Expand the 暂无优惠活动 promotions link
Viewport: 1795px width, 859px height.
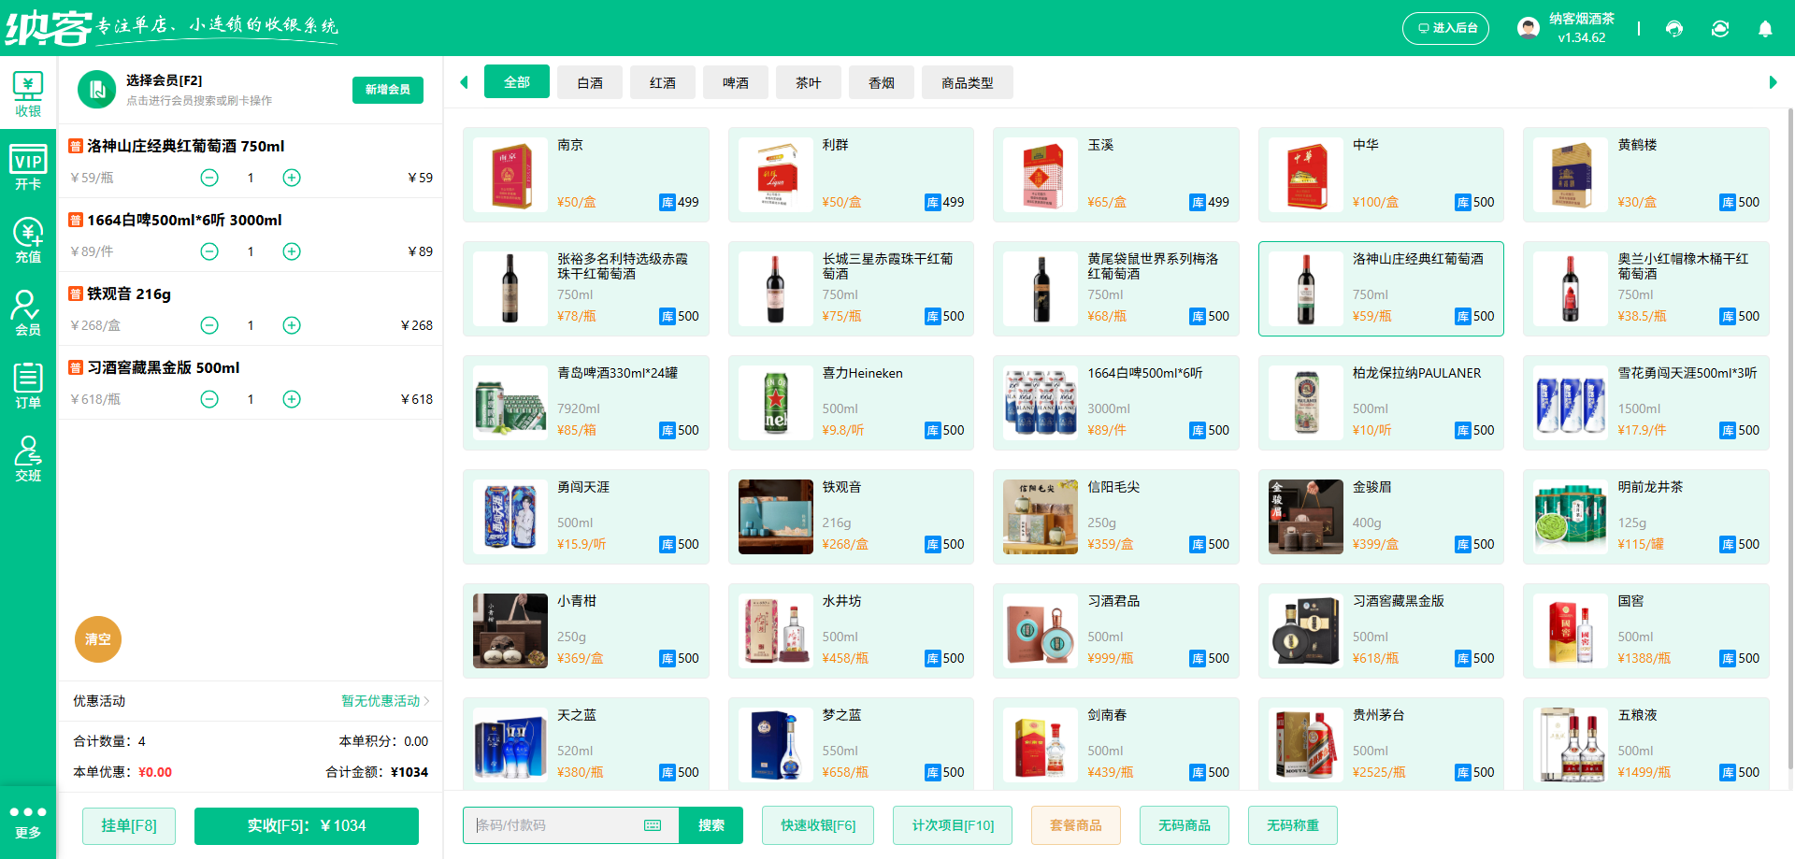point(385,701)
